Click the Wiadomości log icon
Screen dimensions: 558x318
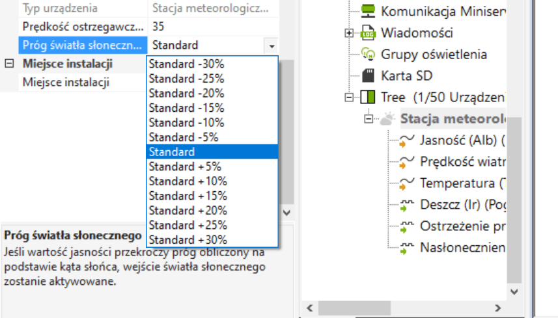[x=368, y=33]
